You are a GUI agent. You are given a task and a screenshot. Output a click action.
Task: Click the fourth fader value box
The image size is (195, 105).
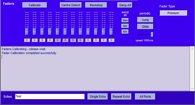(x=50, y=40)
